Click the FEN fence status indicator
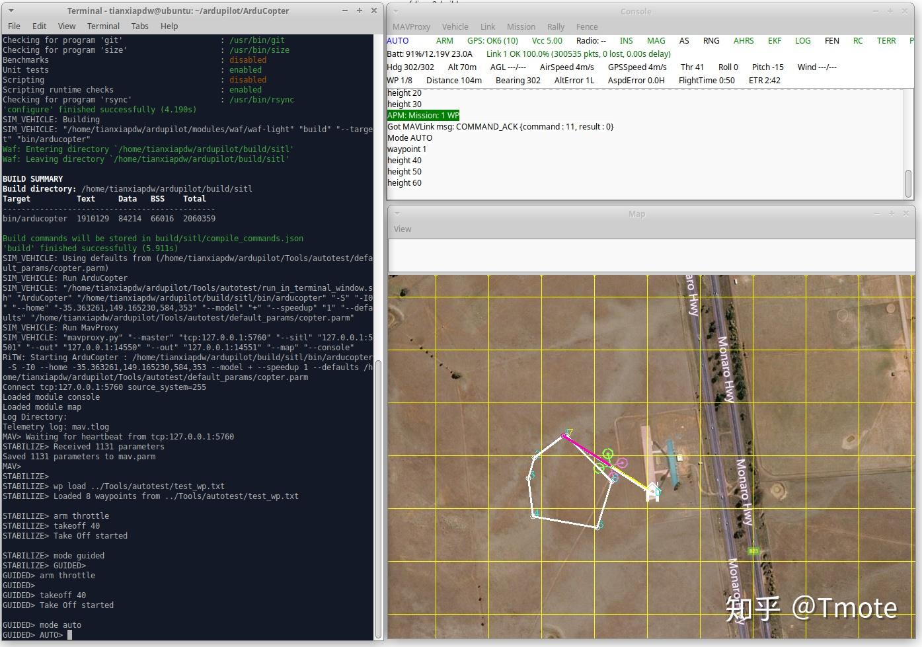The image size is (922, 647). click(831, 40)
